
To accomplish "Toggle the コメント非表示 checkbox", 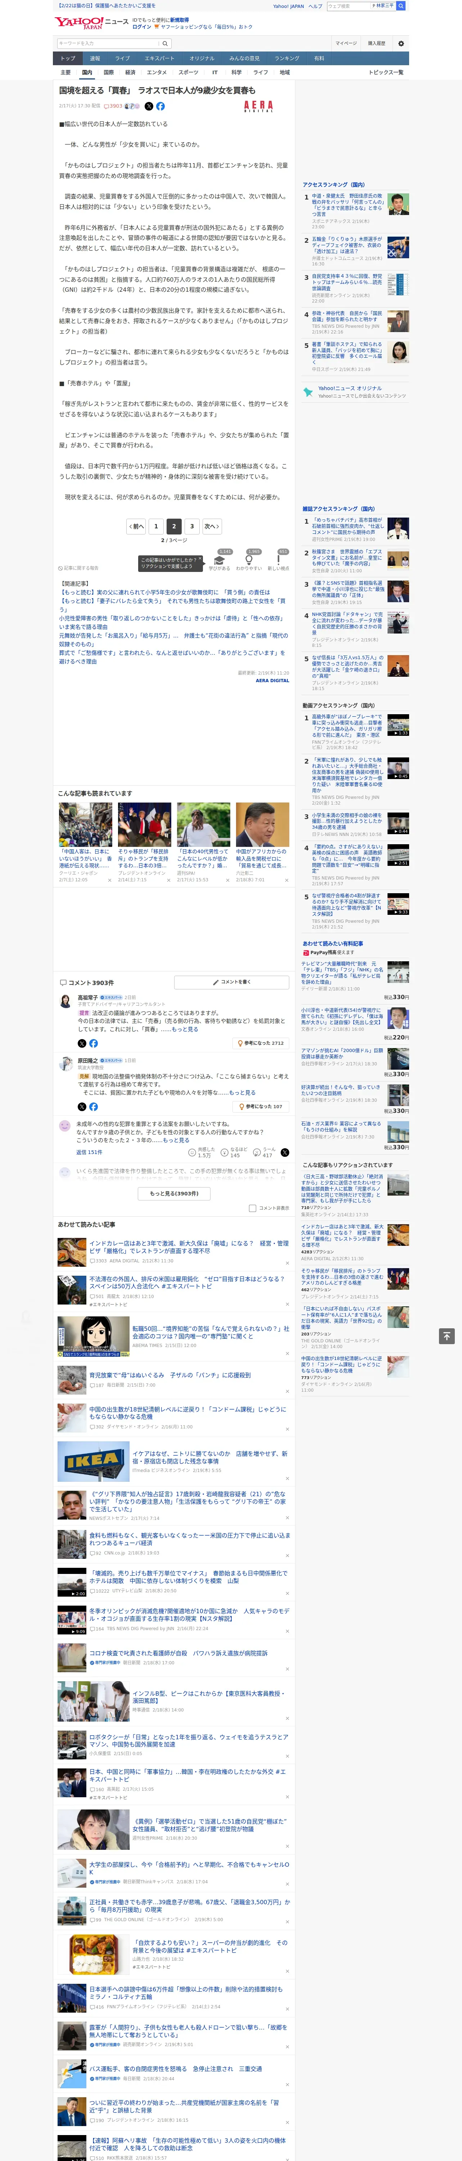I will pyautogui.click(x=252, y=1208).
